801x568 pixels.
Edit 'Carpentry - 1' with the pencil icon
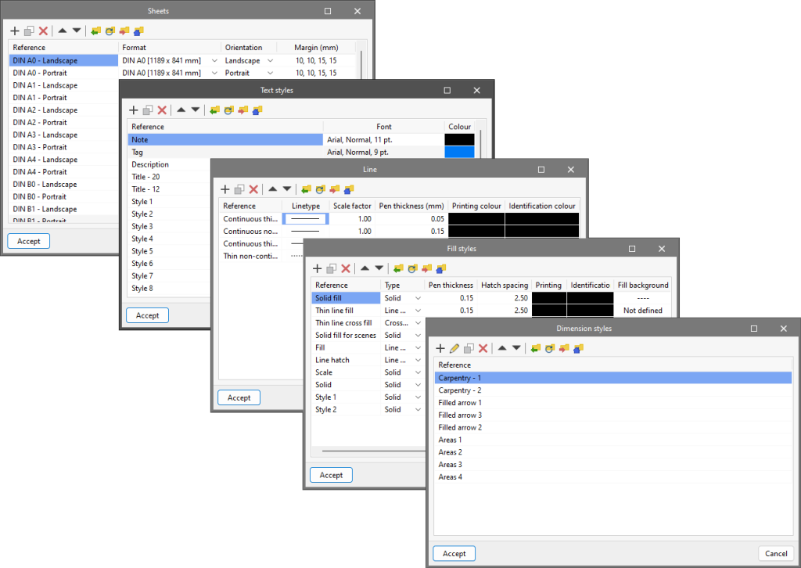[456, 348]
